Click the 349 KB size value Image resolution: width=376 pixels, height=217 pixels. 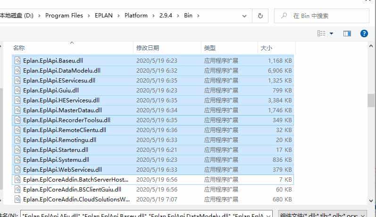tap(282, 120)
